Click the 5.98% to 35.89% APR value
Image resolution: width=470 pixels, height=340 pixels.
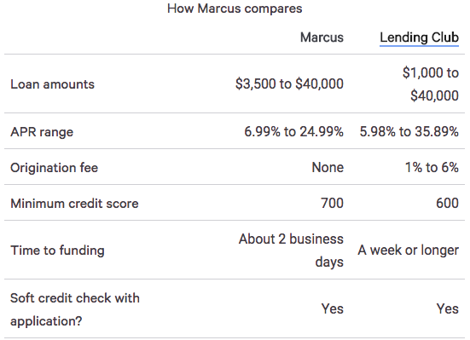pyautogui.click(x=409, y=131)
